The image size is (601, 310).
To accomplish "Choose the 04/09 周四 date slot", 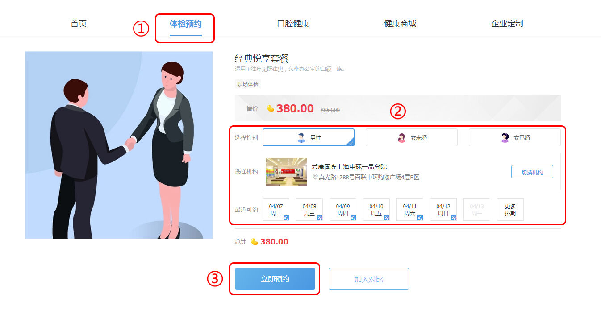I will point(343,210).
